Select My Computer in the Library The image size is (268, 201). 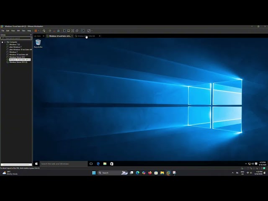pos(12,42)
